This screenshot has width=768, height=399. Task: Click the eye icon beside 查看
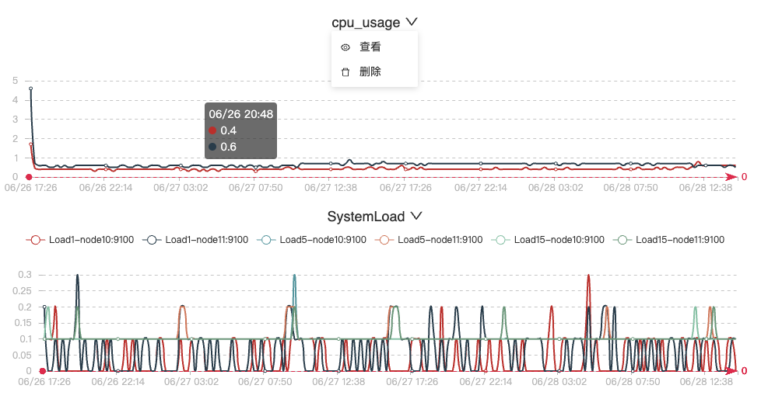click(345, 47)
